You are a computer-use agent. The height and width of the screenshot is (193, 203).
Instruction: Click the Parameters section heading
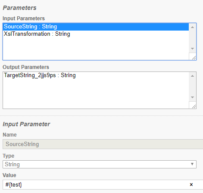(x=20, y=8)
